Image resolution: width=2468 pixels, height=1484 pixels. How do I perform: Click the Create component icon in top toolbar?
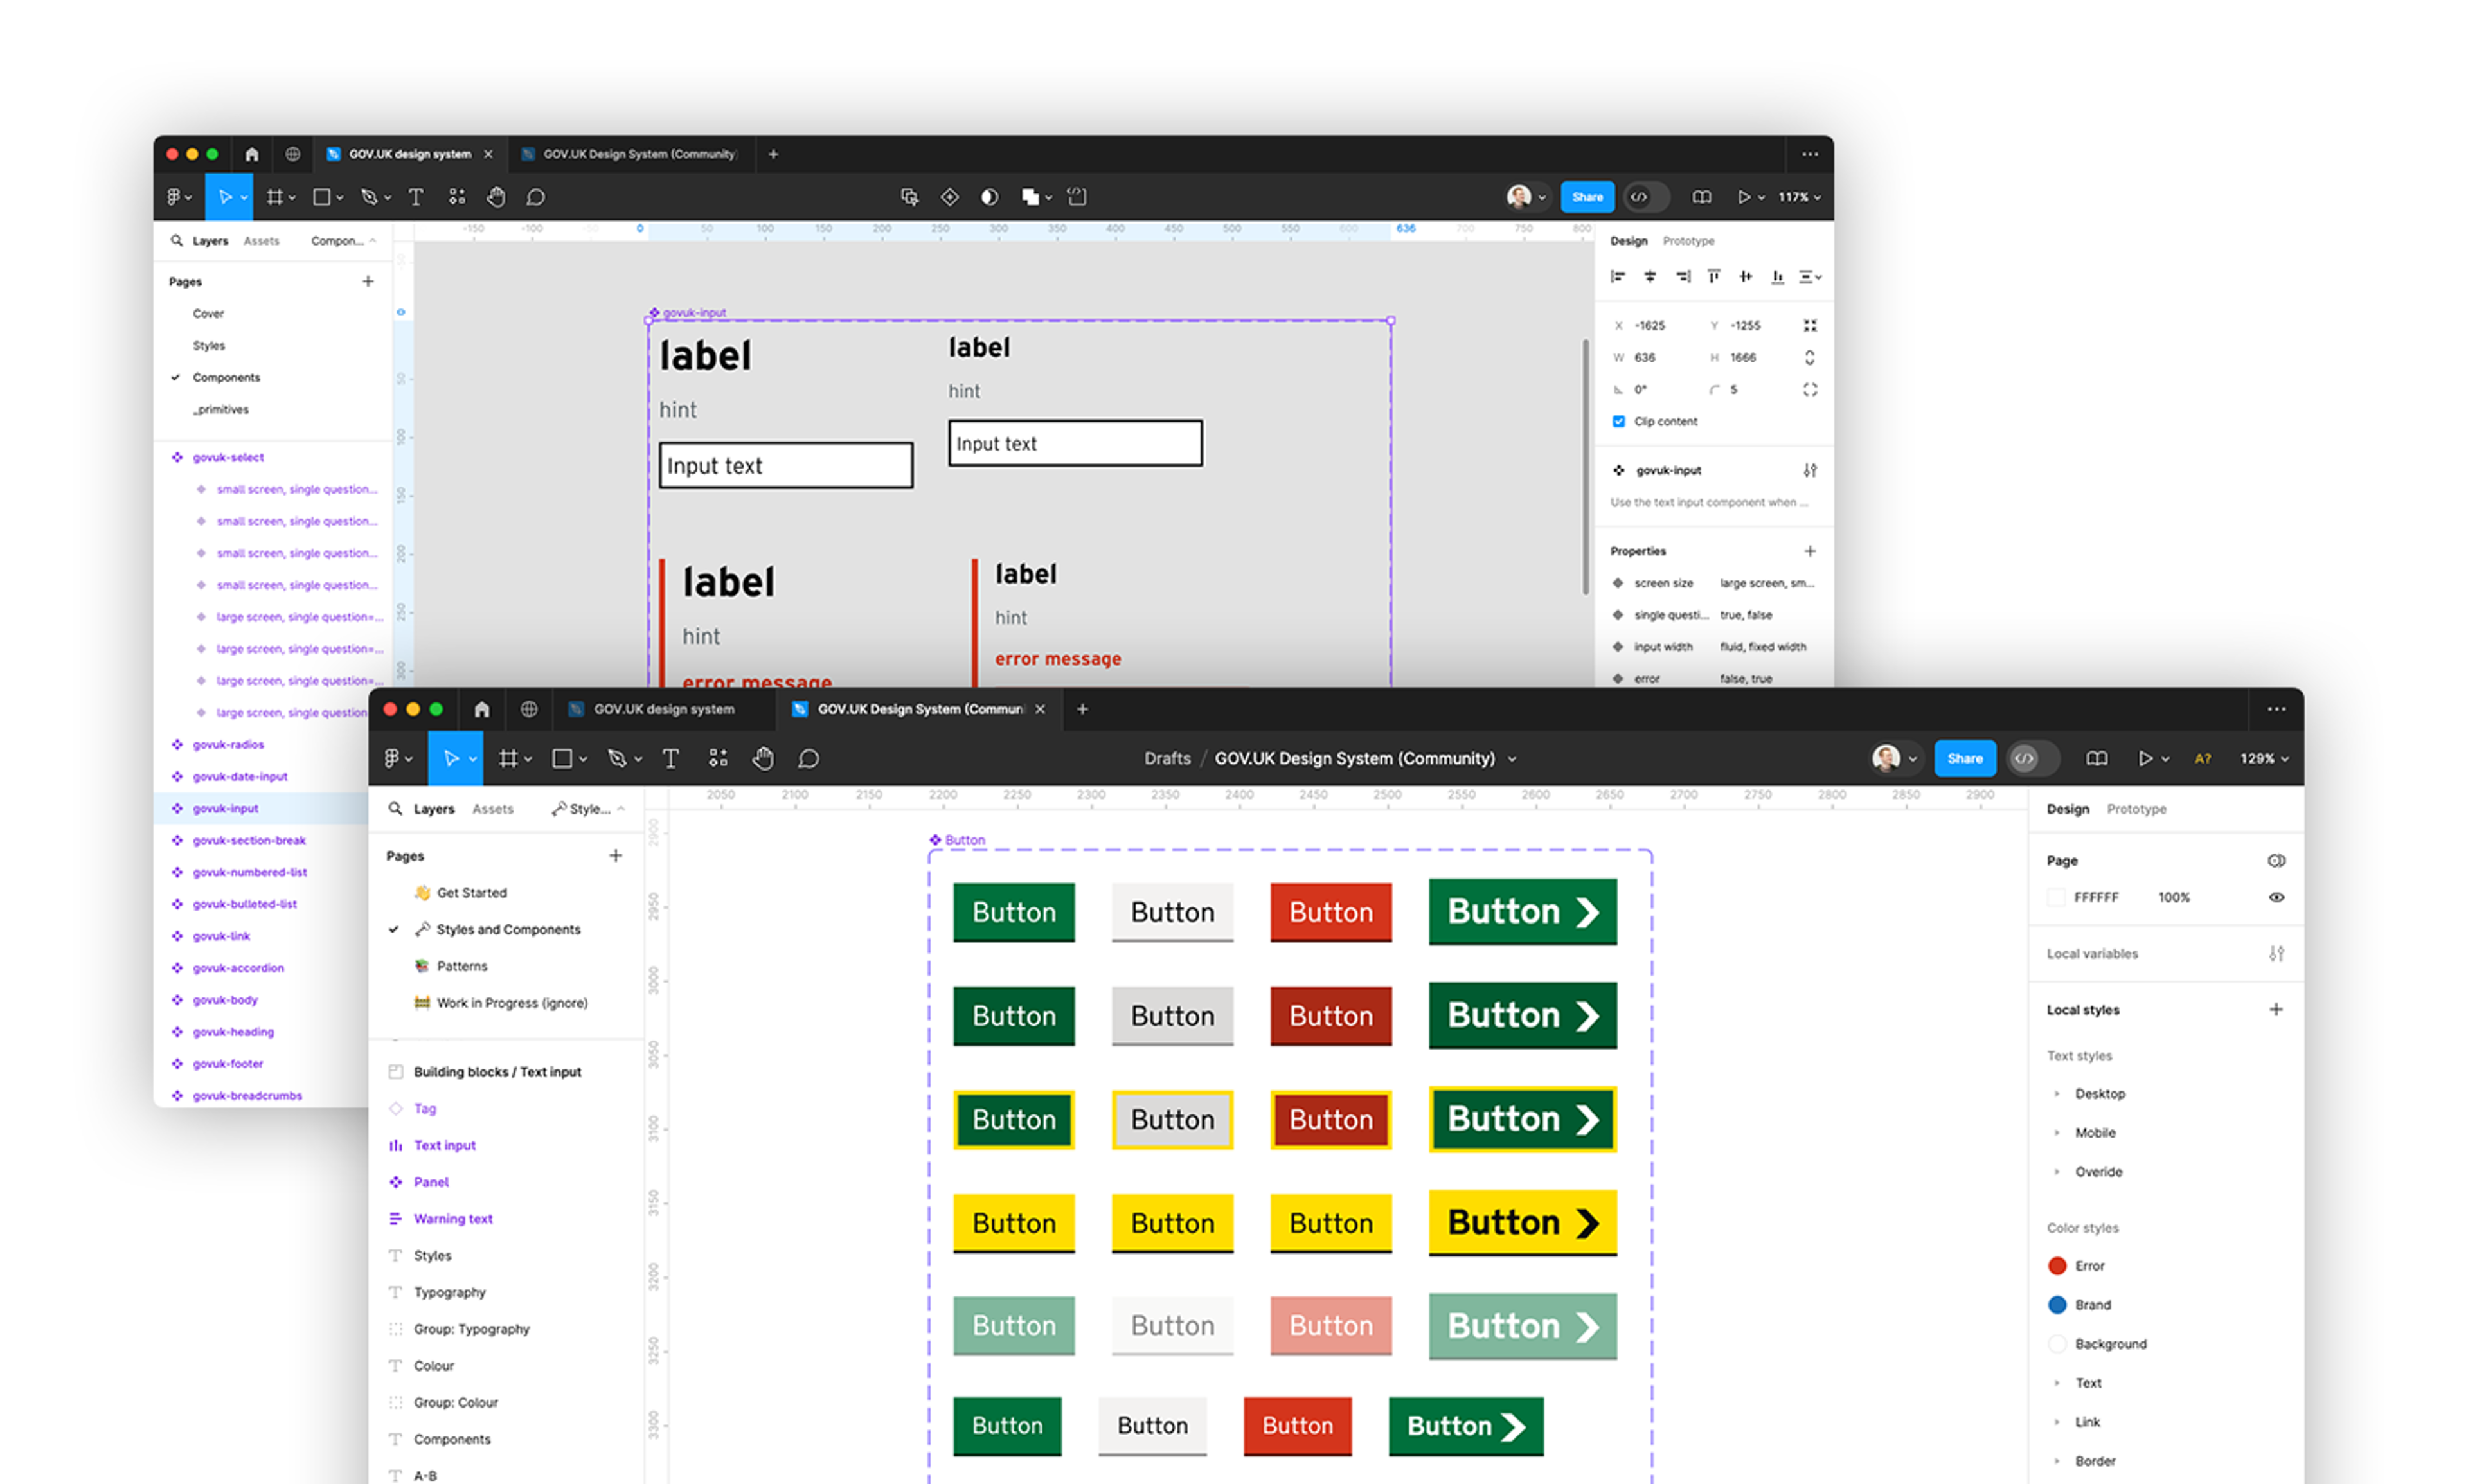pos(949,197)
